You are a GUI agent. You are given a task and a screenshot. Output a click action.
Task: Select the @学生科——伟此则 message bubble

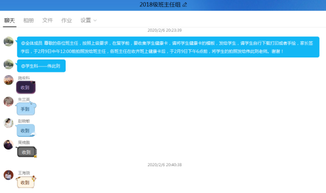41,66
